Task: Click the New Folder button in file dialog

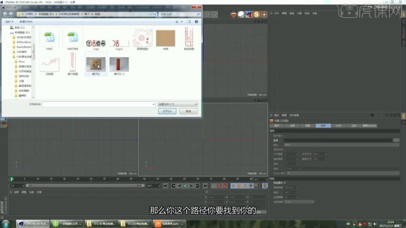Action: coord(26,22)
